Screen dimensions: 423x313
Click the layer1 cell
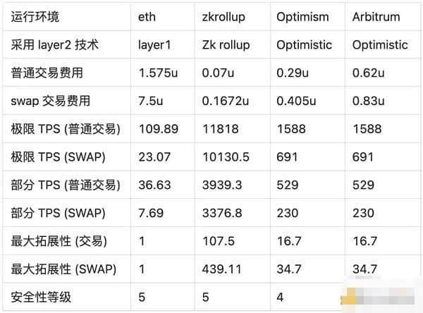(x=155, y=45)
